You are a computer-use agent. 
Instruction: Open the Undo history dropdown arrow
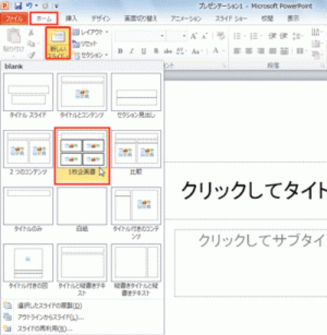[x=36, y=6]
